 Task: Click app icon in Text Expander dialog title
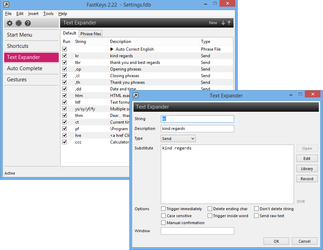click(x=136, y=95)
